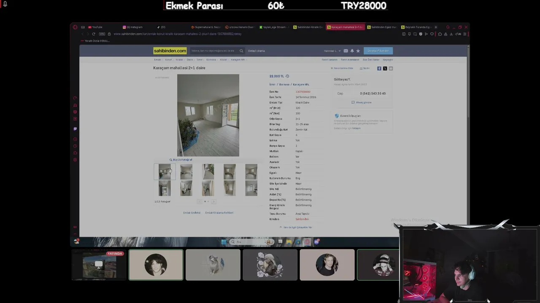Share listing on X (Twitter)

tap(385, 68)
